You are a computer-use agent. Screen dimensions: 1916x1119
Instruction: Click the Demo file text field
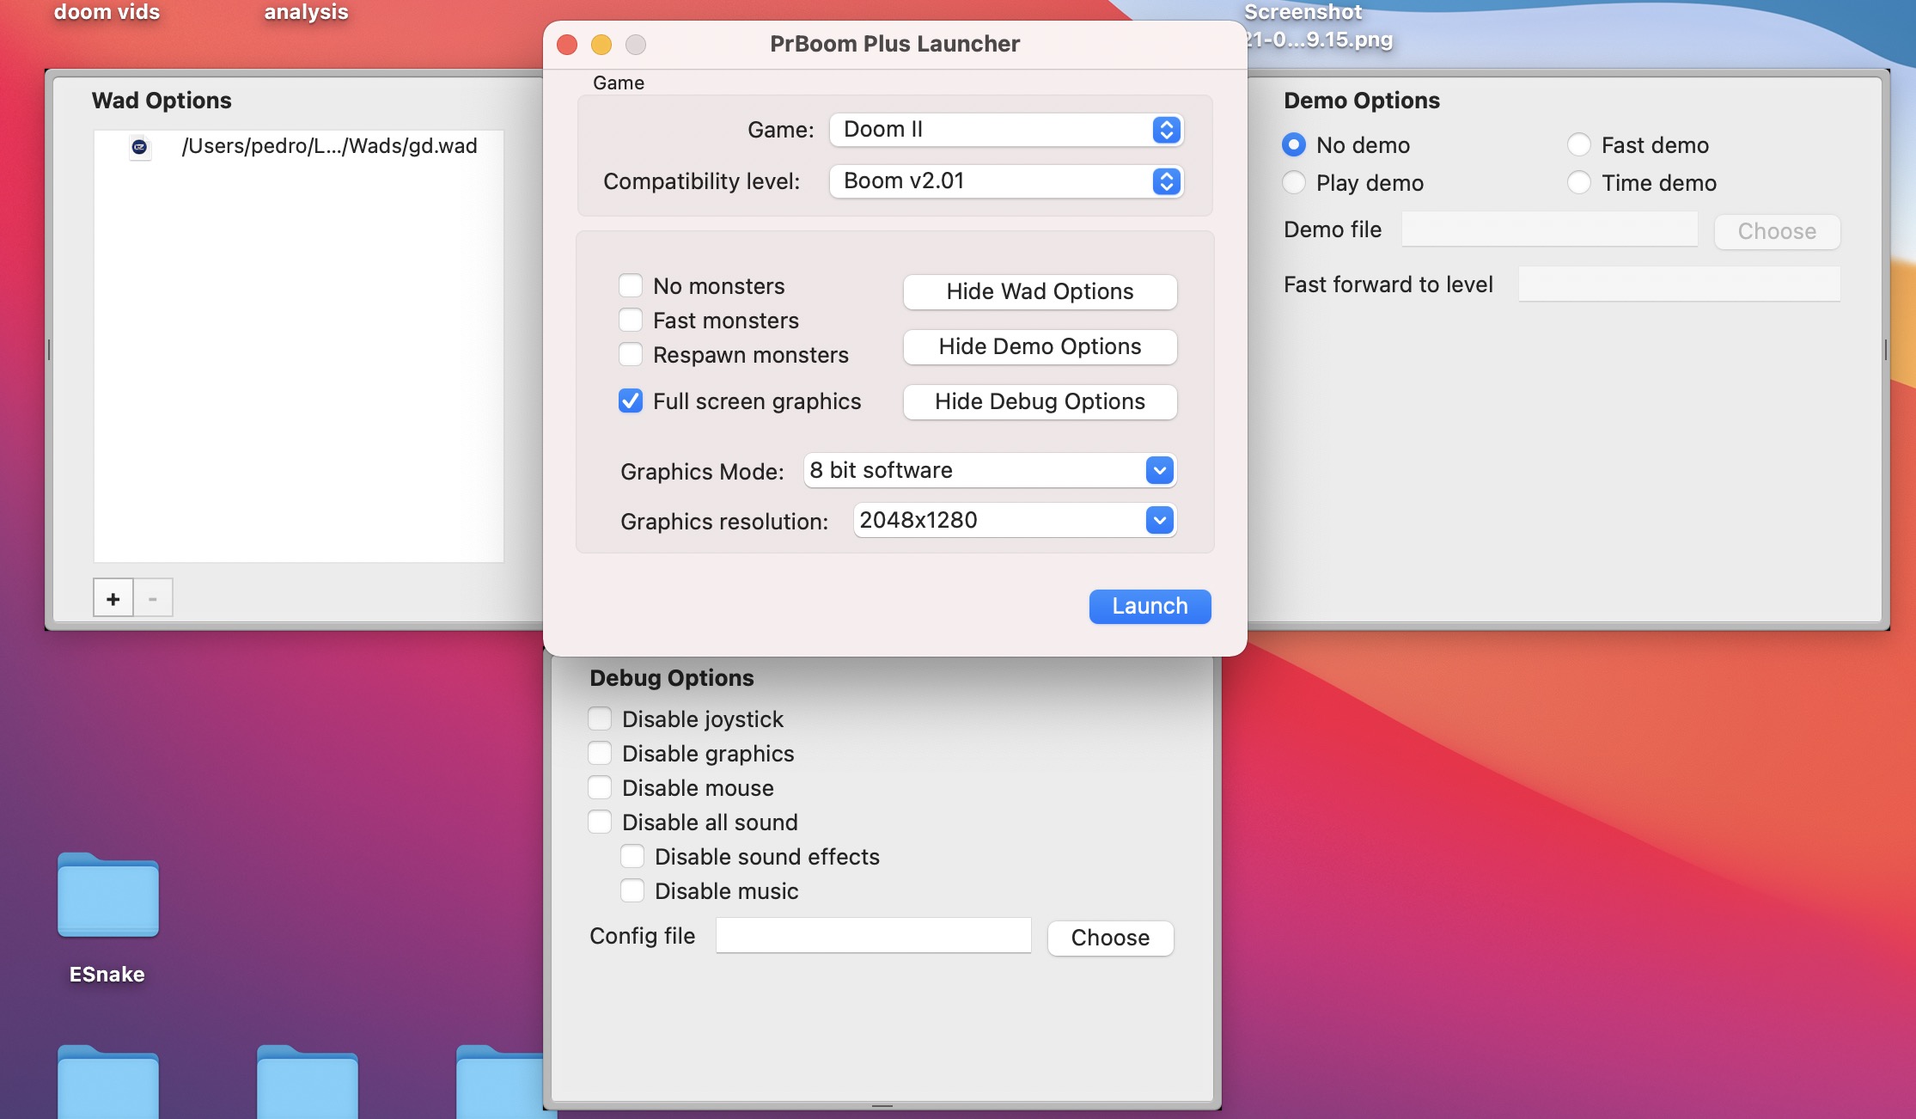pos(1549,229)
